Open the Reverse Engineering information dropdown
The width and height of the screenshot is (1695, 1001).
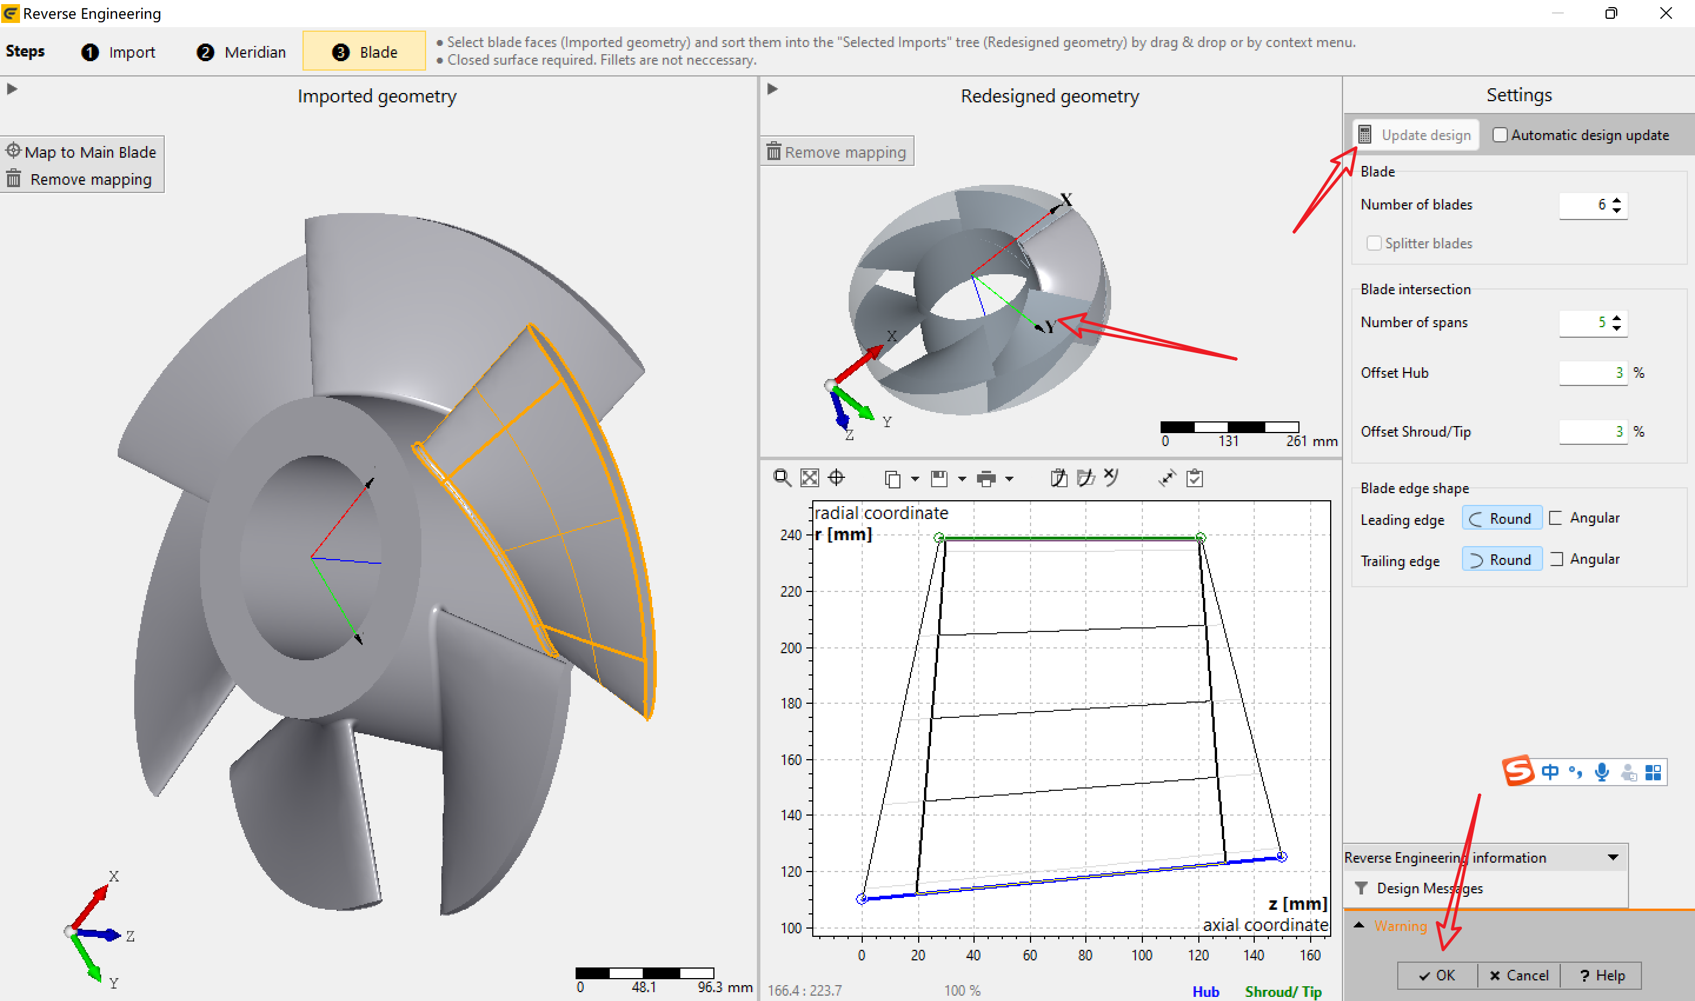(x=1613, y=857)
